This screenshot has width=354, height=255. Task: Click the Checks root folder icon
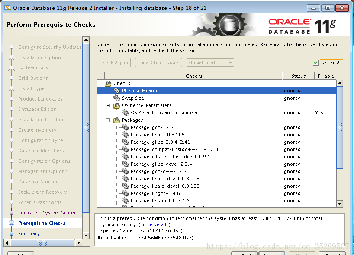[108, 84]
